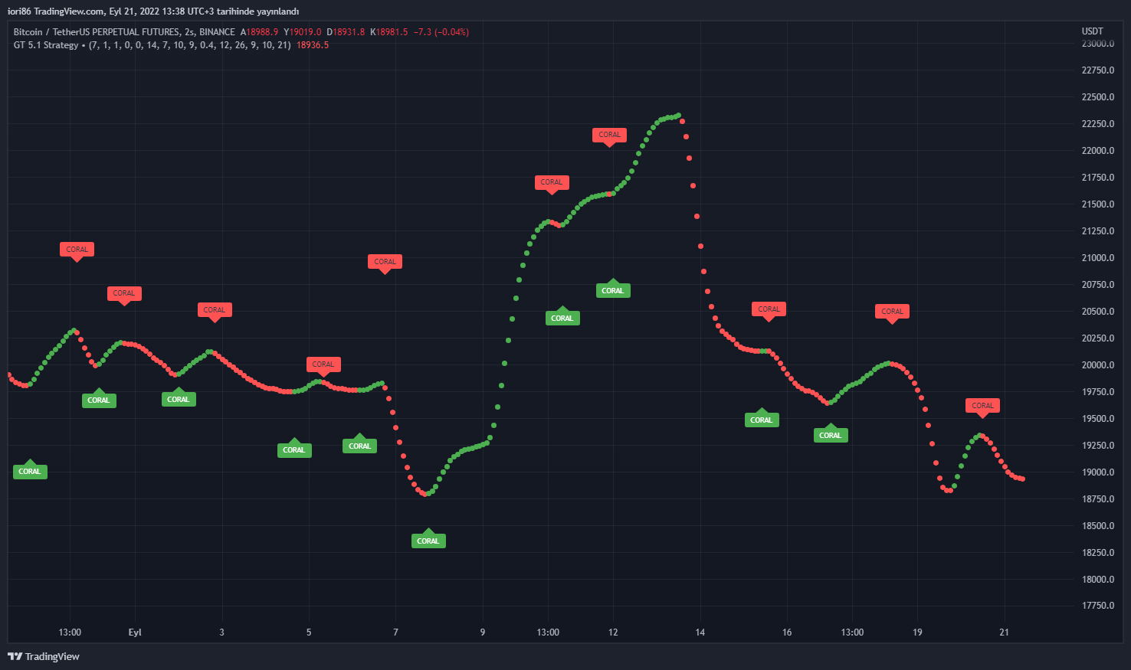Image resolution: width=1131 pixels, height=670 pixels.
Task: Click the 18500.0 price axis label
Action: 1098,526
